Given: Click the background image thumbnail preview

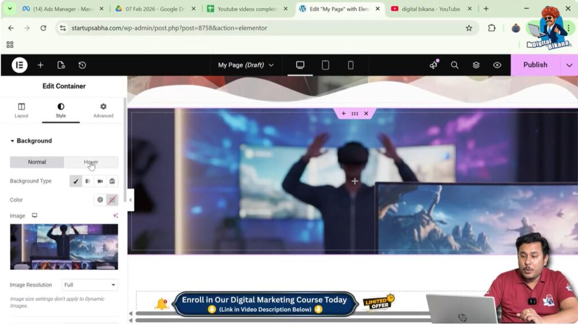Looking at the screenshot, I should point(64,247).
